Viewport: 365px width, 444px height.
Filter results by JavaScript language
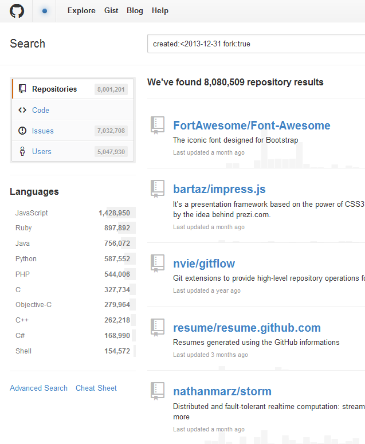(32, 213)
